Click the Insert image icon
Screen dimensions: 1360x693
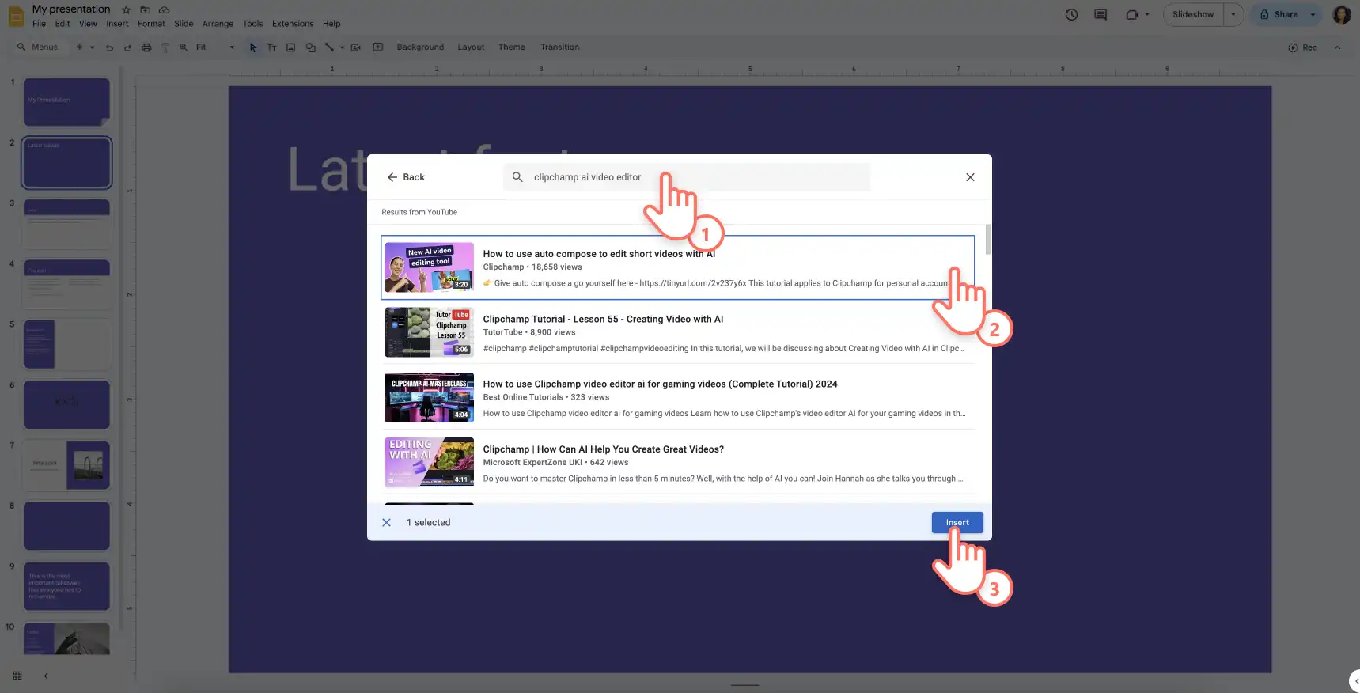[x=290, y=47]
